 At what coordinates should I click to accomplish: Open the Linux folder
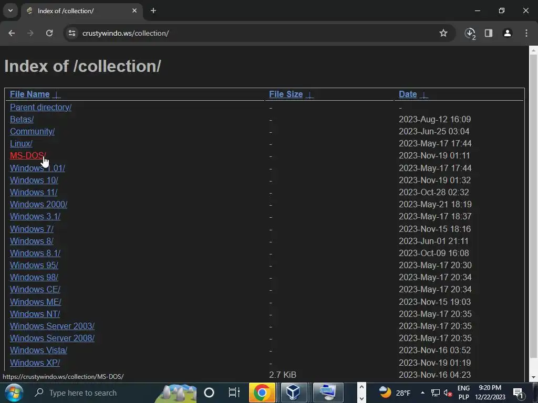pyautogui.click(x=21, y=143)
